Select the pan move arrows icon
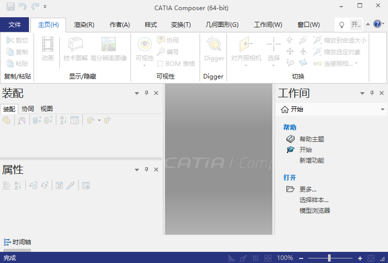The height and width of the screenshot is (263, 388). click(290, 51)
